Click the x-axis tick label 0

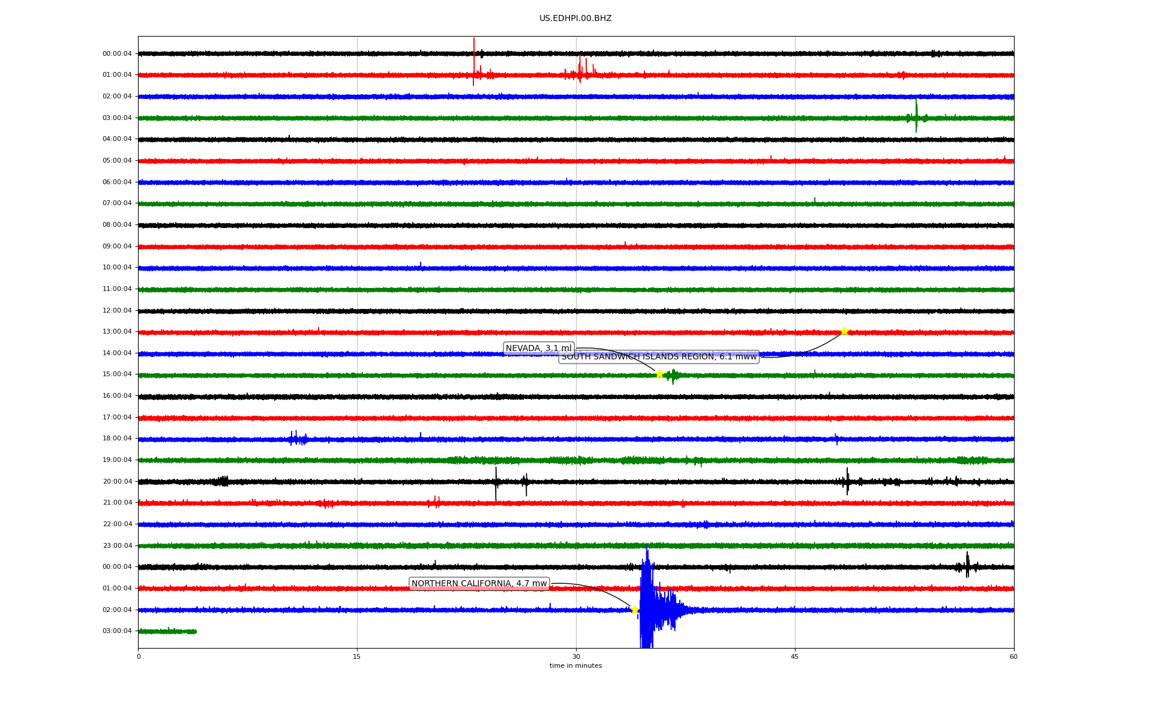pyautogui.click(x=139, y=656)
